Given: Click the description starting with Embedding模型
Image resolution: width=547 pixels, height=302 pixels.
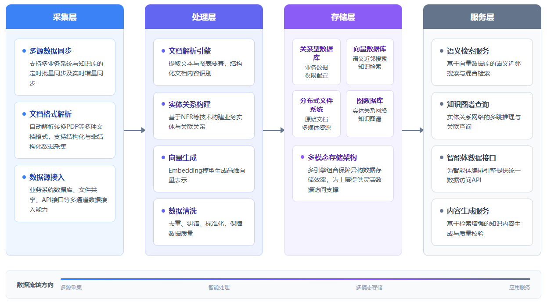Looking at the screenshot, I should point(207,175).
